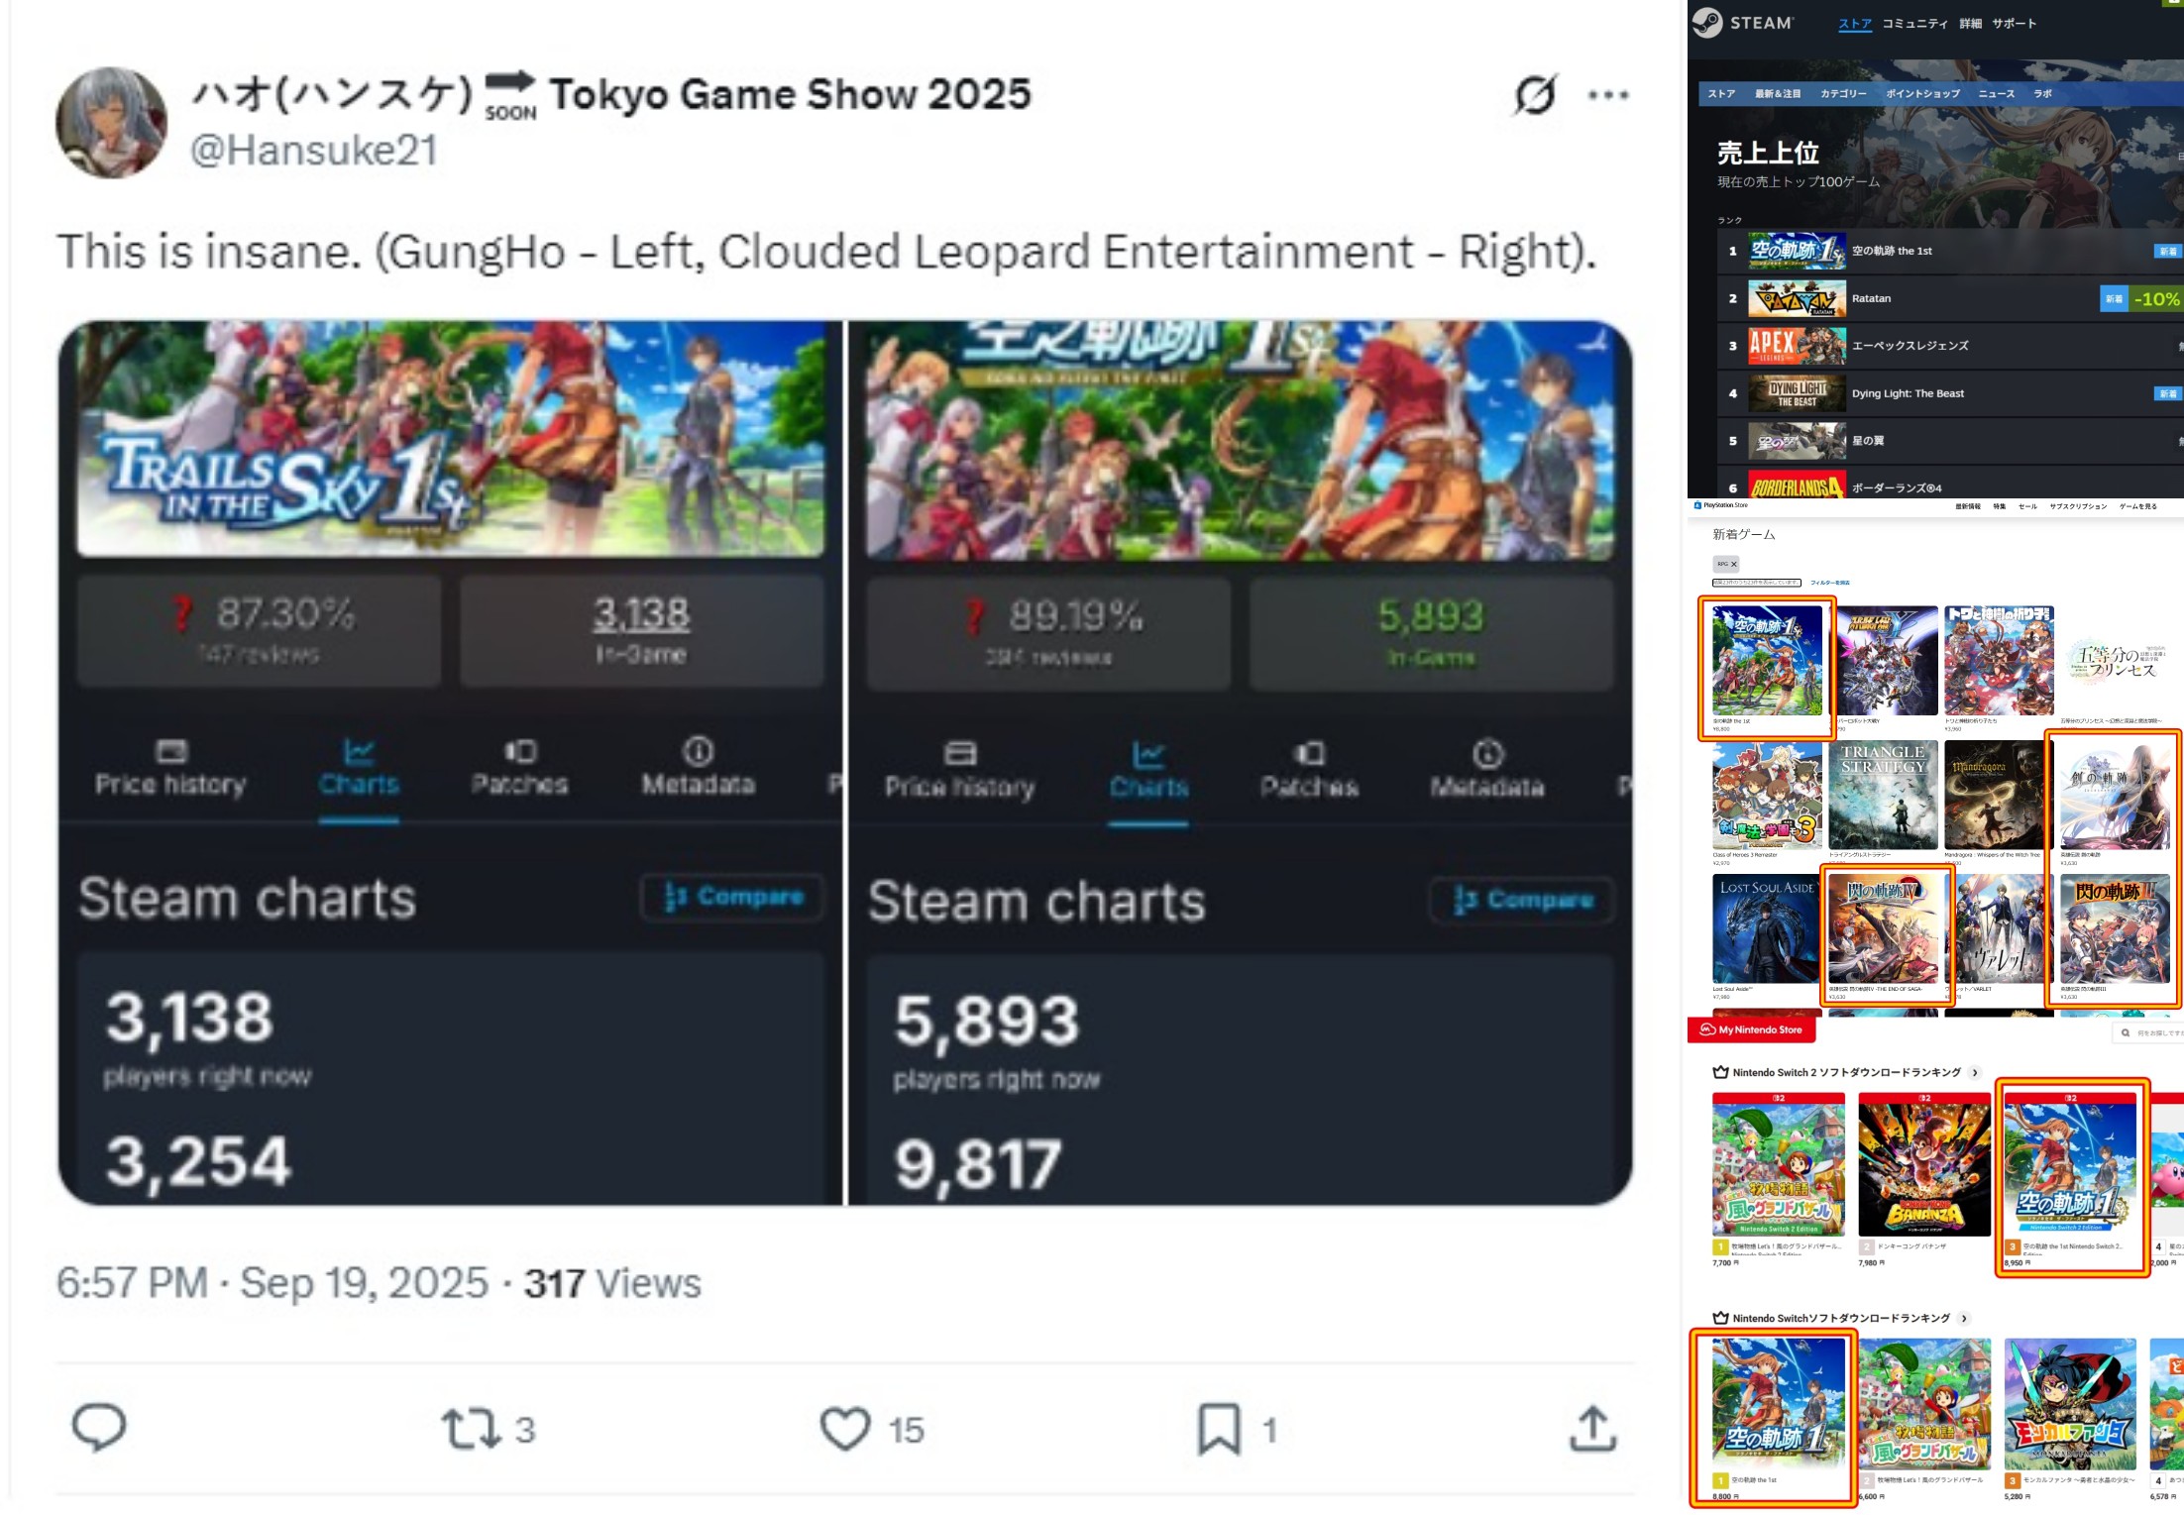This screenshot has height=1515, width=2184.
Task: Open the Steam logo home link
Action: click(1744, 22)
